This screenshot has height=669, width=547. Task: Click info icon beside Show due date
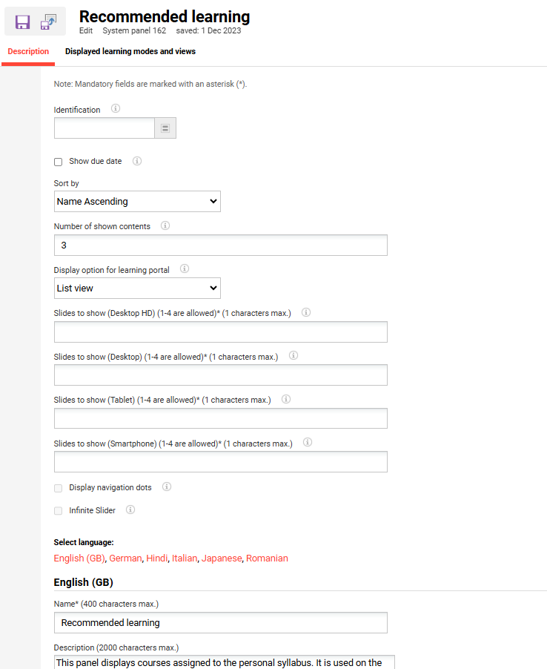coord(137,161)
